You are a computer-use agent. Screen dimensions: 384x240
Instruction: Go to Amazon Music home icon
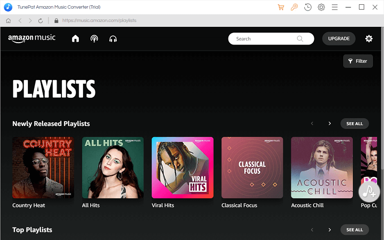coord(75,39)
